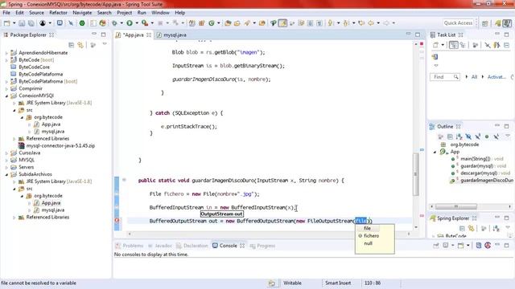Click Collapse All in Package Explorer
Screen dimensions: 515x289
(72, 45)
